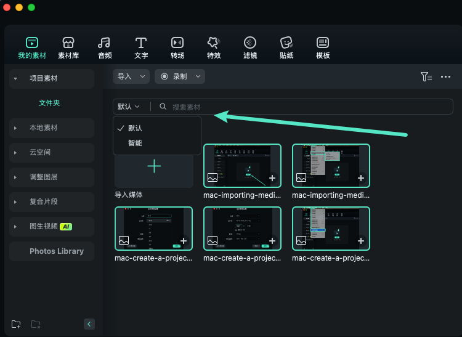Expand the 录制 record dropdown
The height and width of the screenshot is (337, 462).
[179, 76]
